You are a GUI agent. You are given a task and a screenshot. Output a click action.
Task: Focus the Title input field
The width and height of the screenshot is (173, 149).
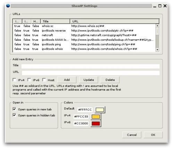90,66
